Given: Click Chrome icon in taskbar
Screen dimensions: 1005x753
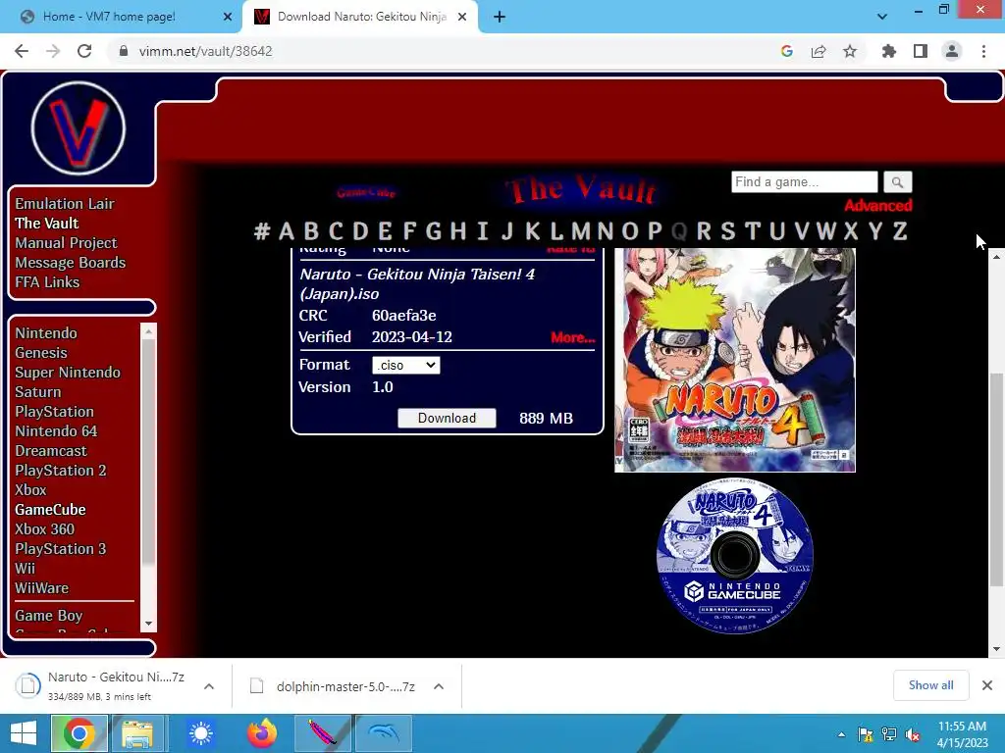Looking at the screenshot, I should click(x=79, y=733).
